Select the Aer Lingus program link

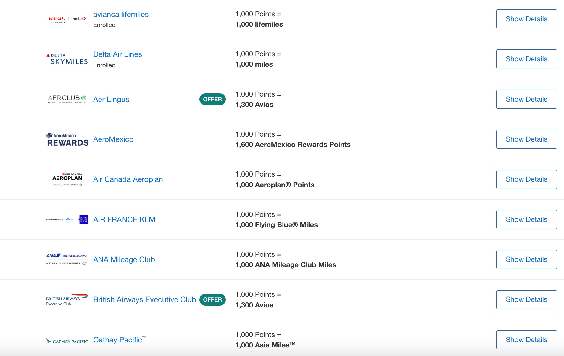coord(111,99)
